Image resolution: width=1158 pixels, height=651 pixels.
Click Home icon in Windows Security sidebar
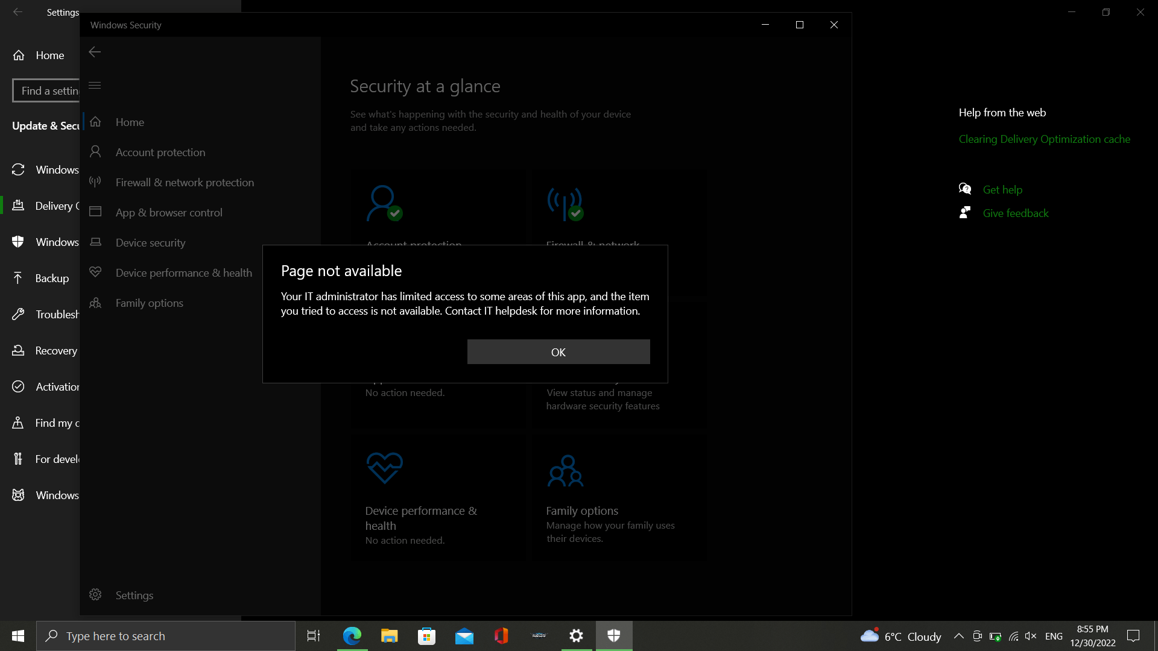point(95,122)
